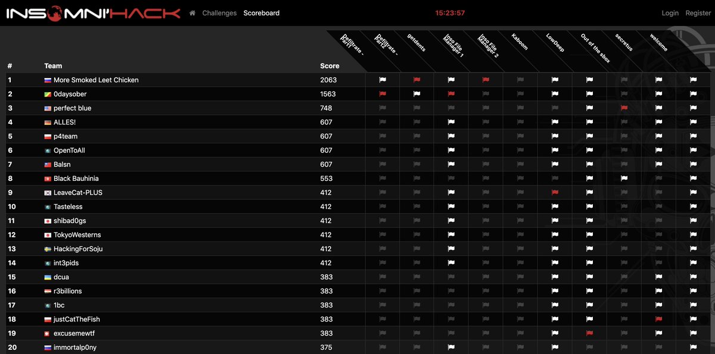Click the Defiltrate - Part1 challenge header
Image resolution: width=715 pixels, height=354 pixels.
352,45
